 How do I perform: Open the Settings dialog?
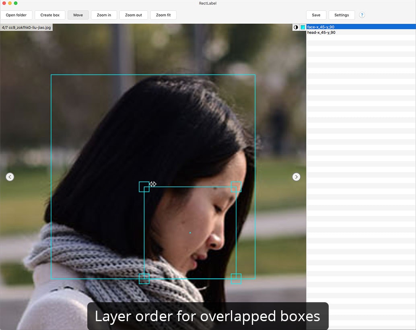342,15
